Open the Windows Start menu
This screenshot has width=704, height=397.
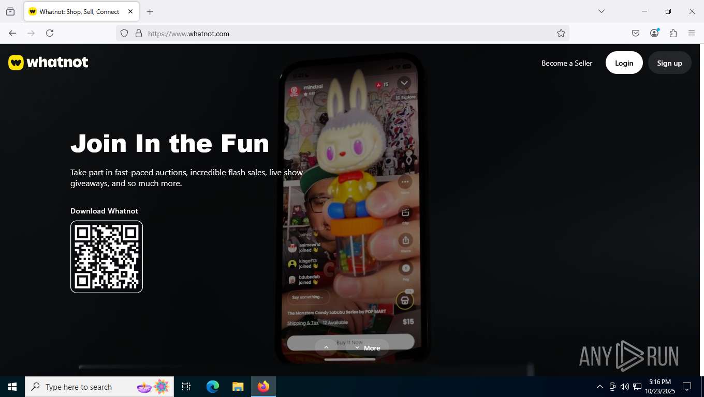pos(12,387)
